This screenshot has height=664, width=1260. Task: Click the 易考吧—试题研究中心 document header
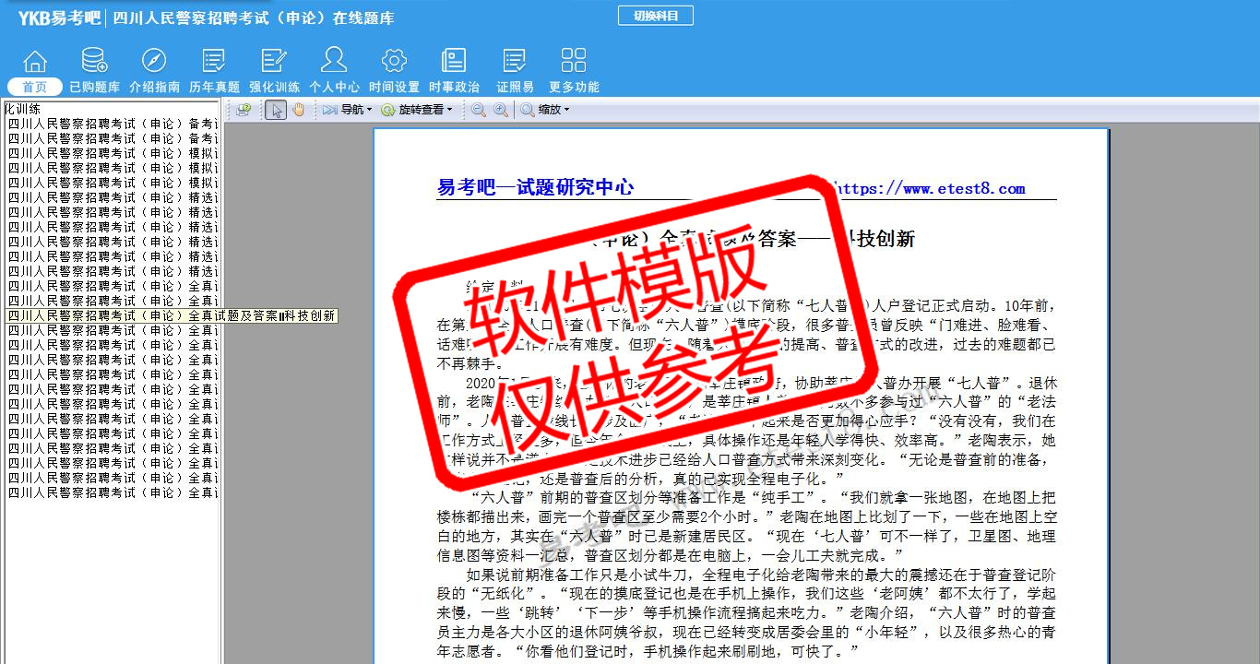[x=535, y=187]
